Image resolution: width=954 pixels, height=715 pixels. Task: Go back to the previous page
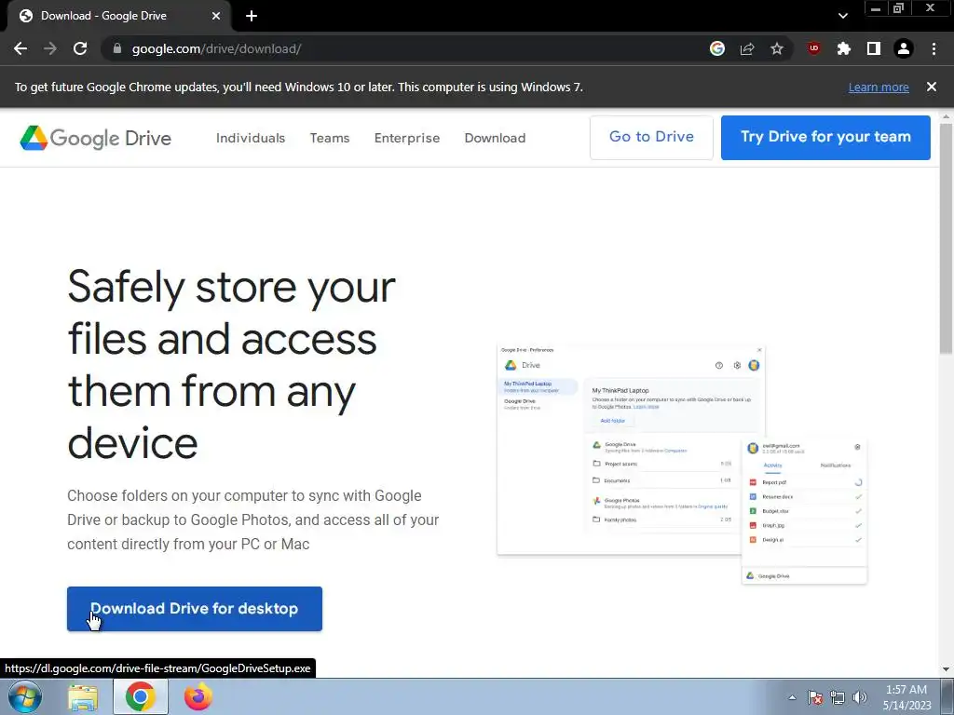point(20,48)
